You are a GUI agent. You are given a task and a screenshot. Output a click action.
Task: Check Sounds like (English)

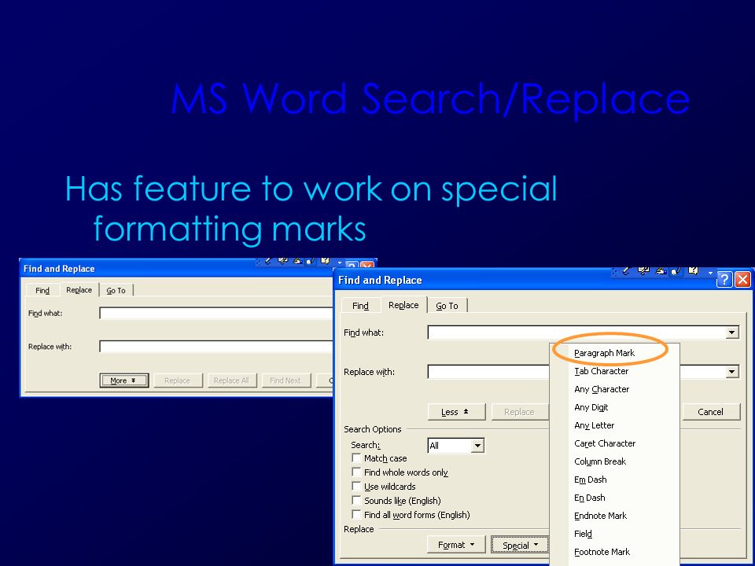pos(356,500)
